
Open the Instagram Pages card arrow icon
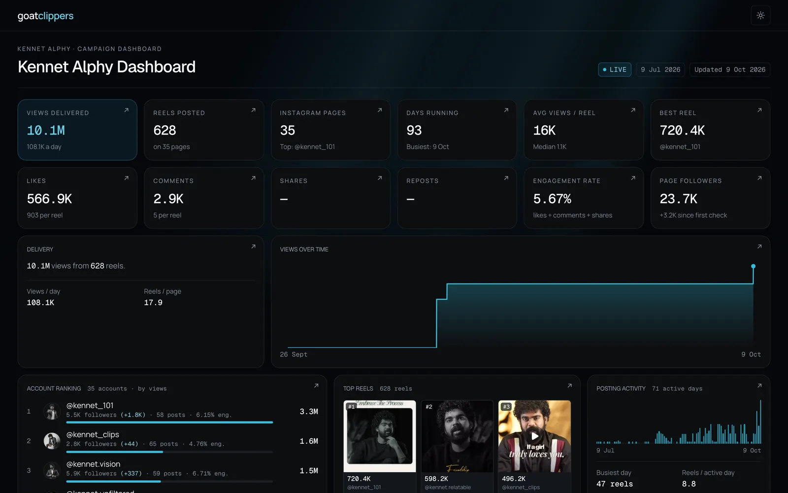coord(380,110)
